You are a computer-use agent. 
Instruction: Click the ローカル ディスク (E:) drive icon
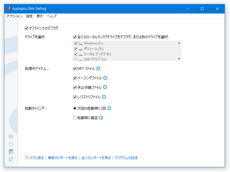tap(80, 54)
